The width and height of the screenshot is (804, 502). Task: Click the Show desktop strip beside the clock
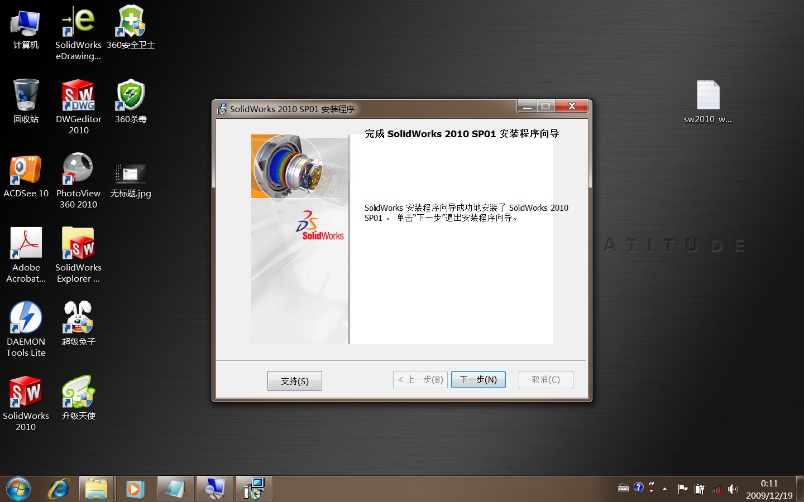(800, 489)
